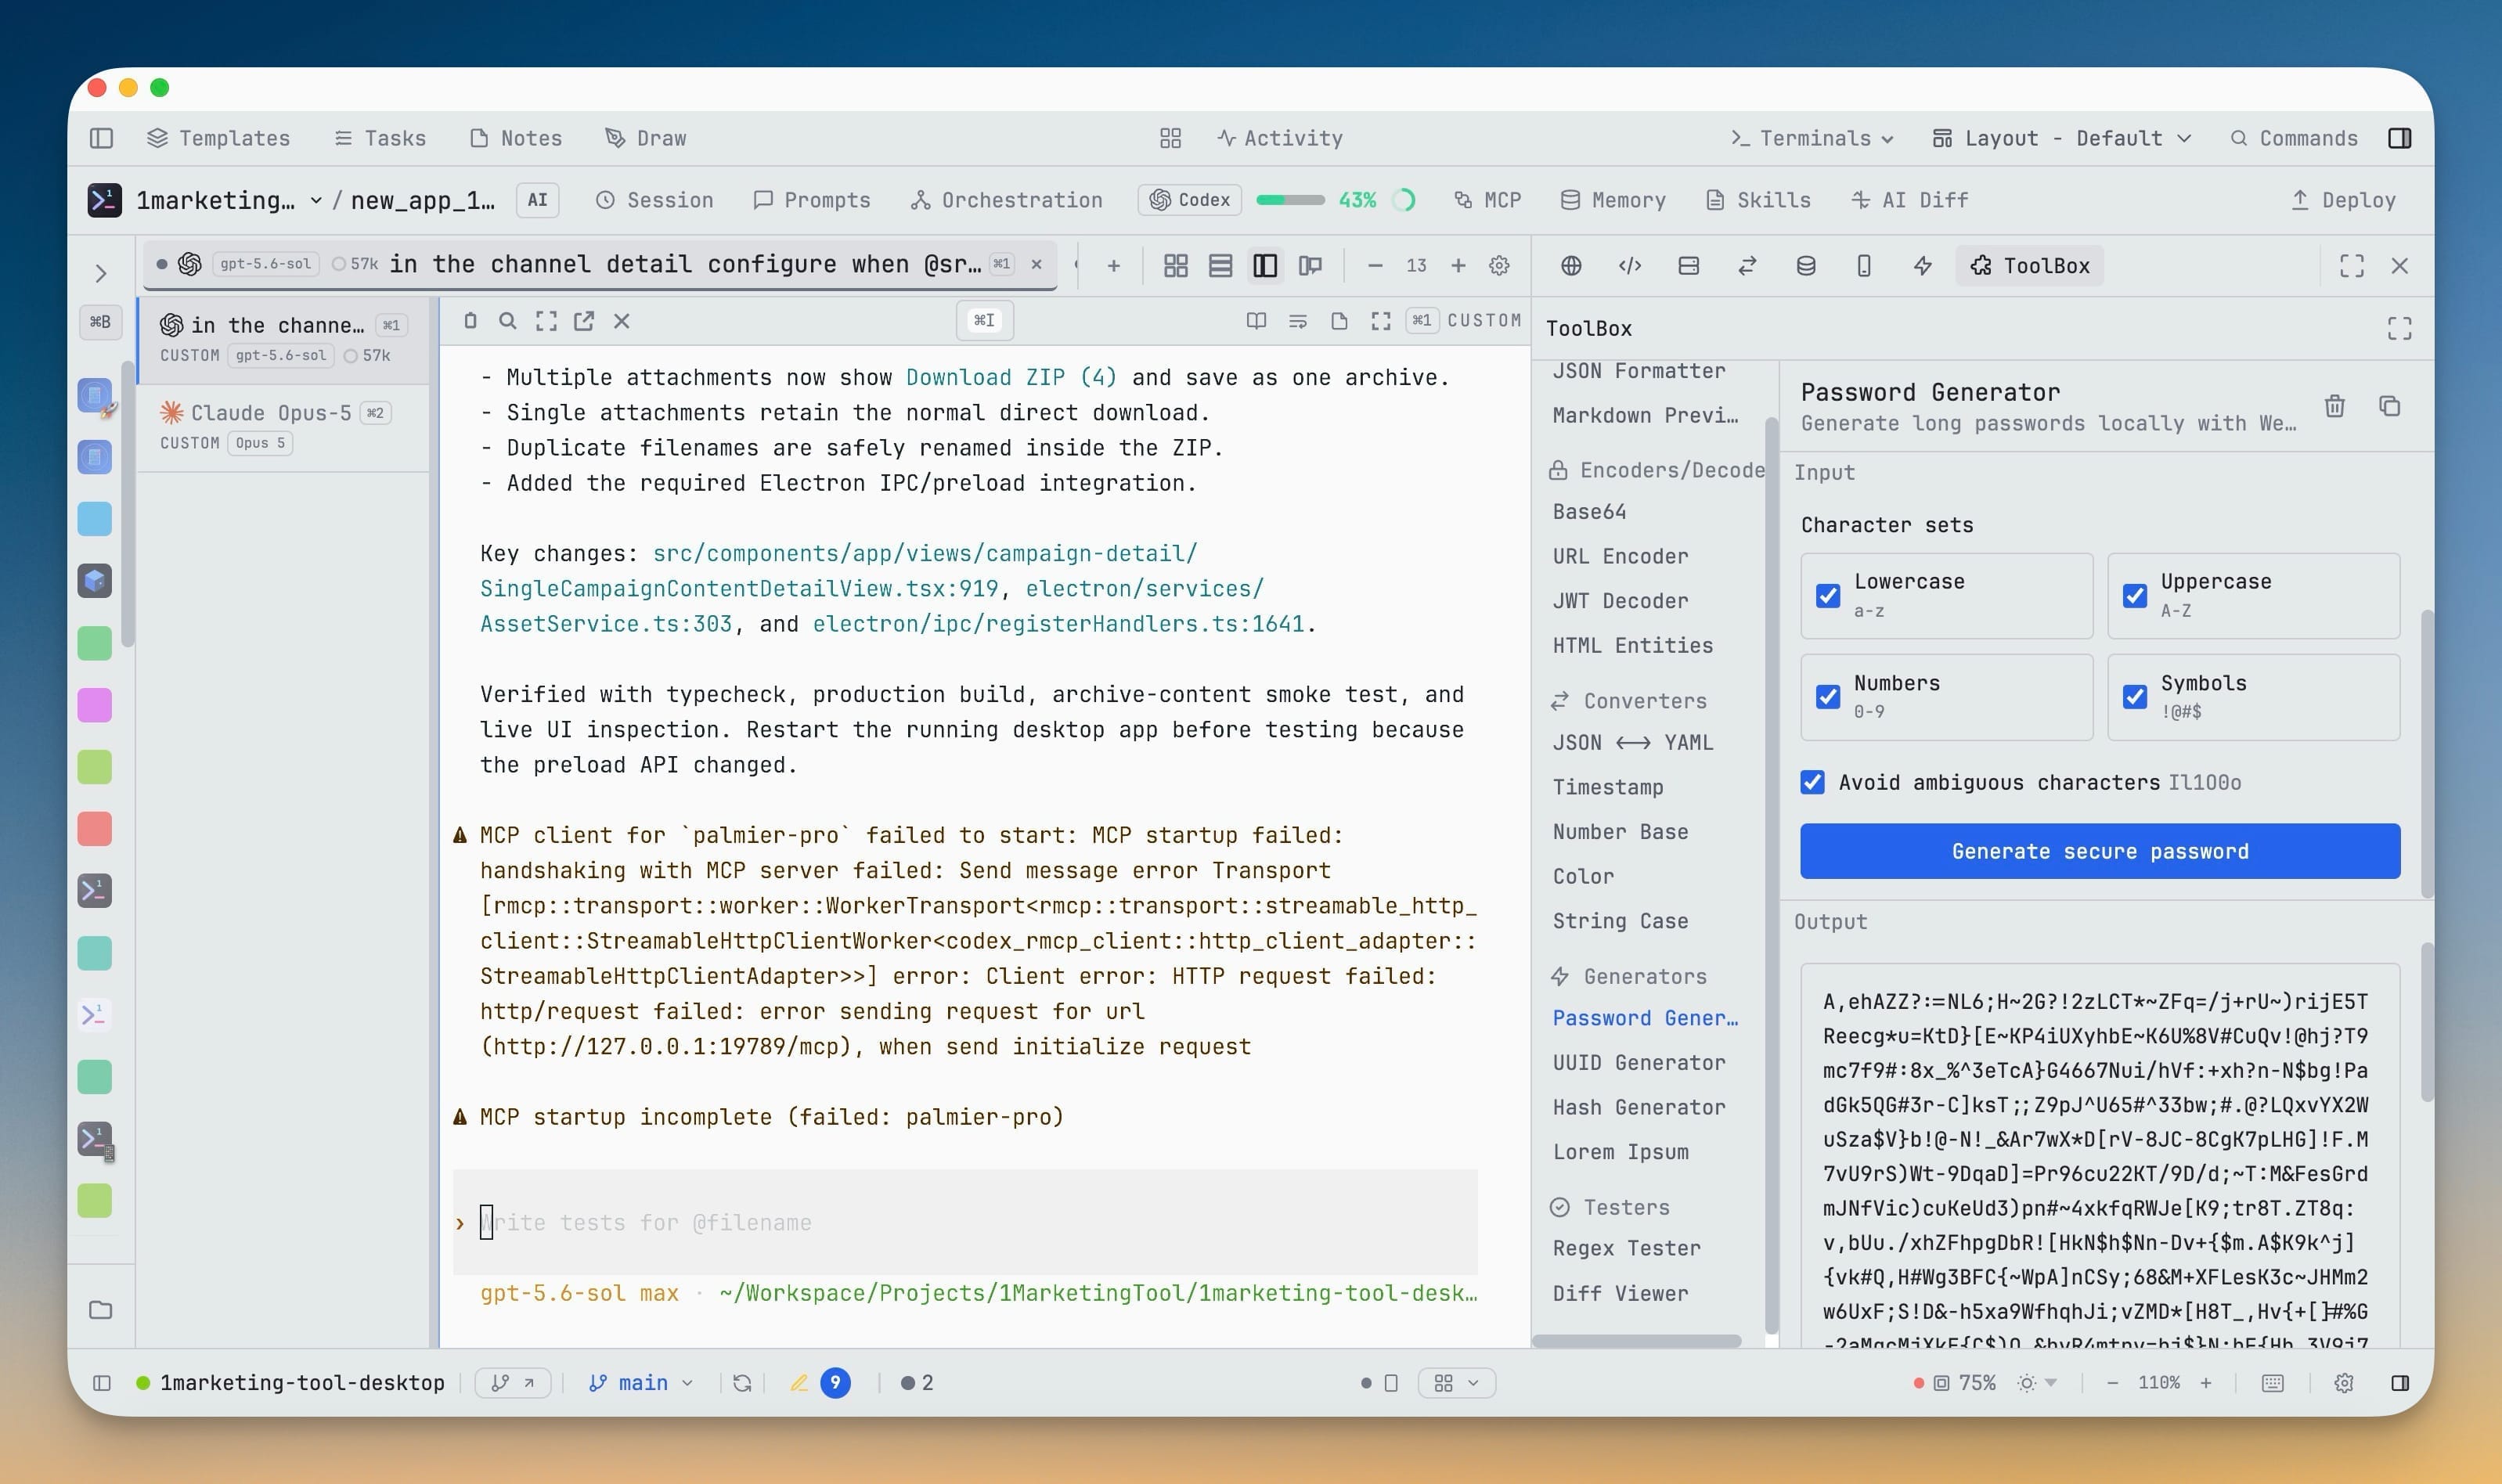Open the AI Diff panel
This screenshot has width=2502, height=1484.
point(1909,200)
